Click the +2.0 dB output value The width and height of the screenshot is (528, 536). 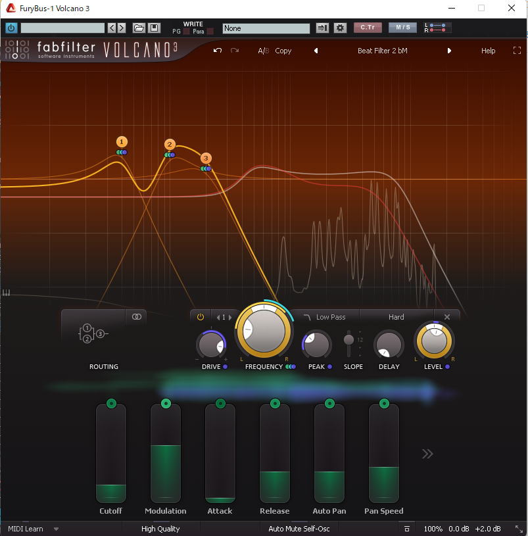(x=488, y=529)
